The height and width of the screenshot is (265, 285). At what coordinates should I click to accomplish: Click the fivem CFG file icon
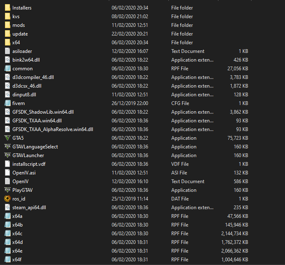(x=7, y=103)
